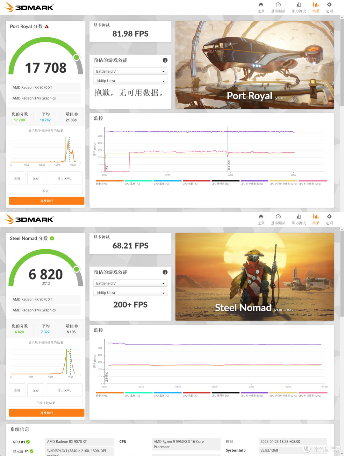
Task: Click 加载 button under Port Royal score
Action: click(x=17, y=178)
